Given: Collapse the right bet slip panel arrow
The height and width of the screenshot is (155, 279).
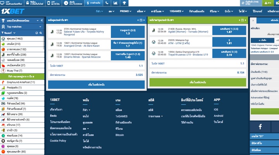Looking at the screenshot, I should click(253, 21).
